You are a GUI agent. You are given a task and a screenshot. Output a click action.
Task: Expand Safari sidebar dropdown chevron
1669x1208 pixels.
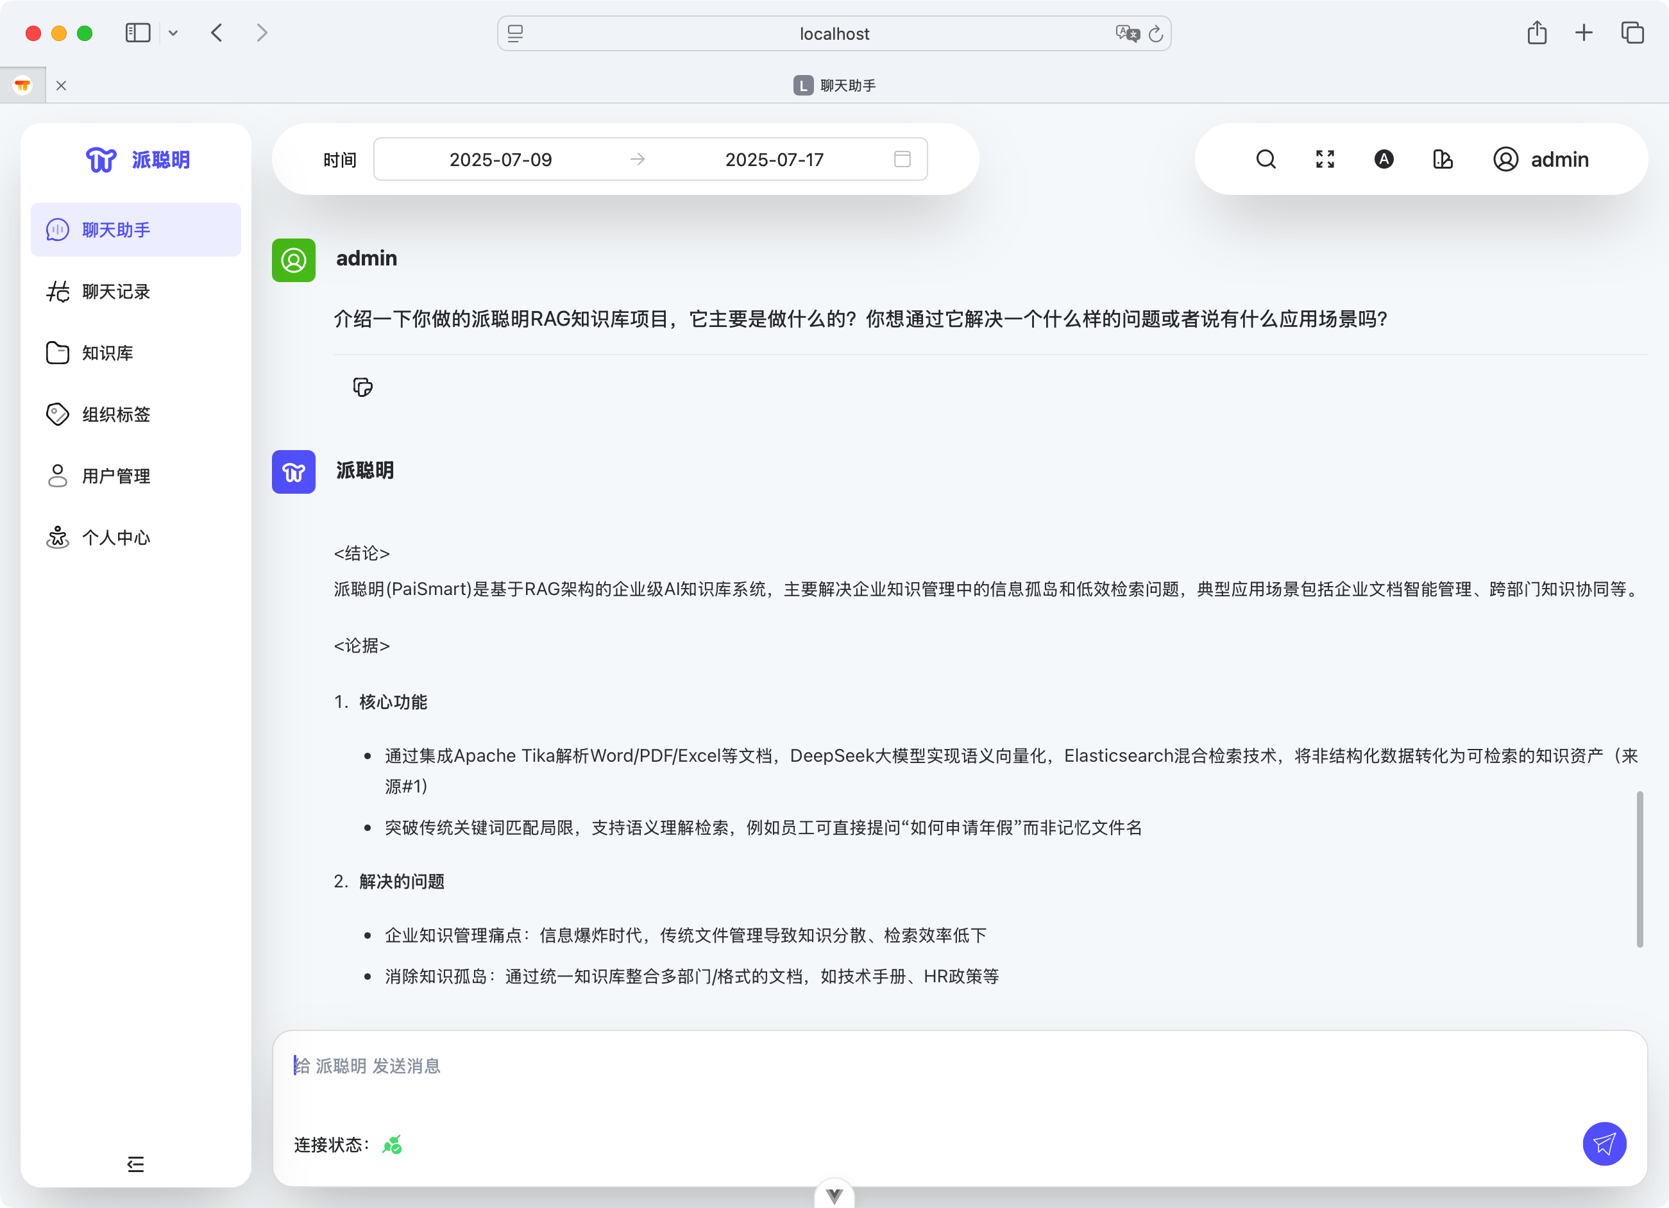[174, 33]
